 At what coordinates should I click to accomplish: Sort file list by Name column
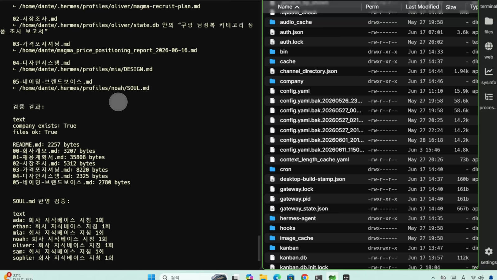point(289,7)
